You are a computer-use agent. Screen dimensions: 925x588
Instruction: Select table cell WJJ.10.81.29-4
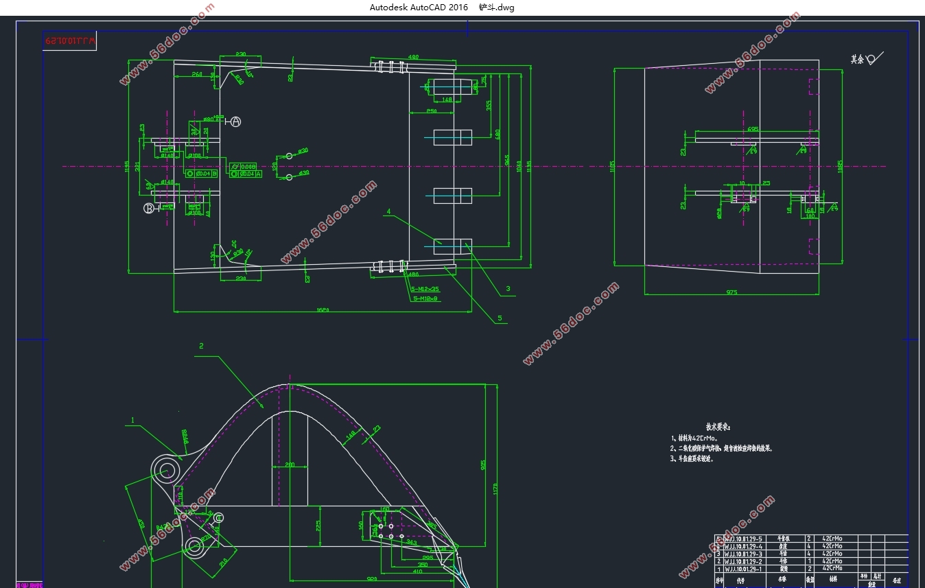743,546
